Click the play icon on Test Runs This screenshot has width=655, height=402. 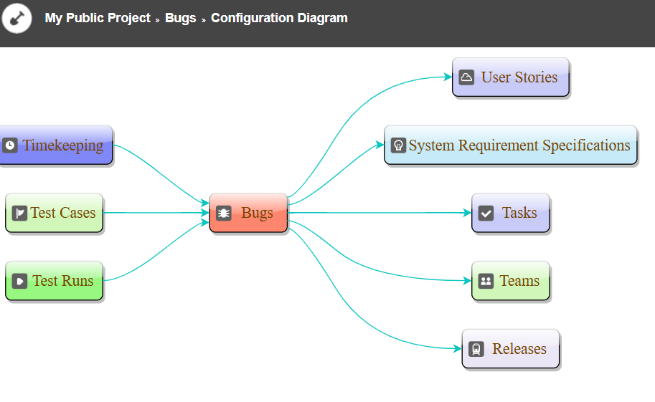19,281
